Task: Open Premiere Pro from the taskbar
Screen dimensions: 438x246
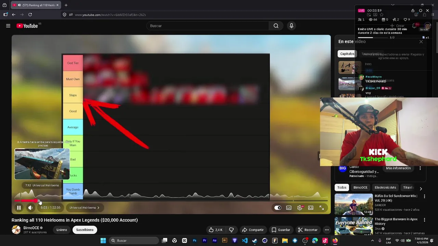Action: [x=205, y=241]
